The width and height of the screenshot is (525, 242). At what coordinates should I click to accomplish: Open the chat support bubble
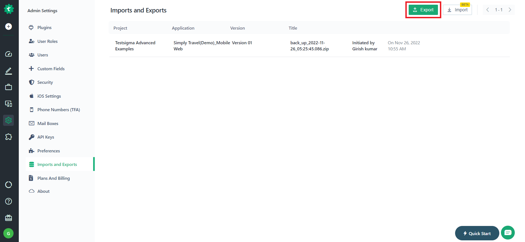(508, 233)
